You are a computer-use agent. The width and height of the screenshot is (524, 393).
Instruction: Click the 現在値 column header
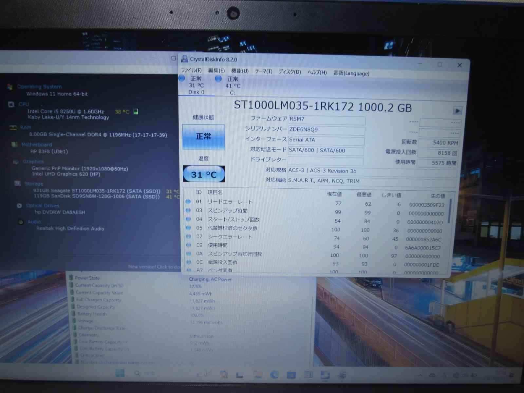tap(334, 194)
